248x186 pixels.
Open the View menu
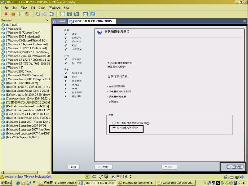24,8
